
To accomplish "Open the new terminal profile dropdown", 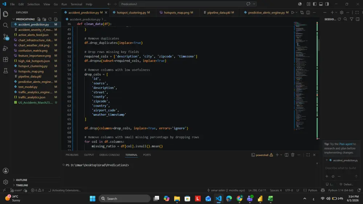I will pyautogui.click(x=281, y=155).
